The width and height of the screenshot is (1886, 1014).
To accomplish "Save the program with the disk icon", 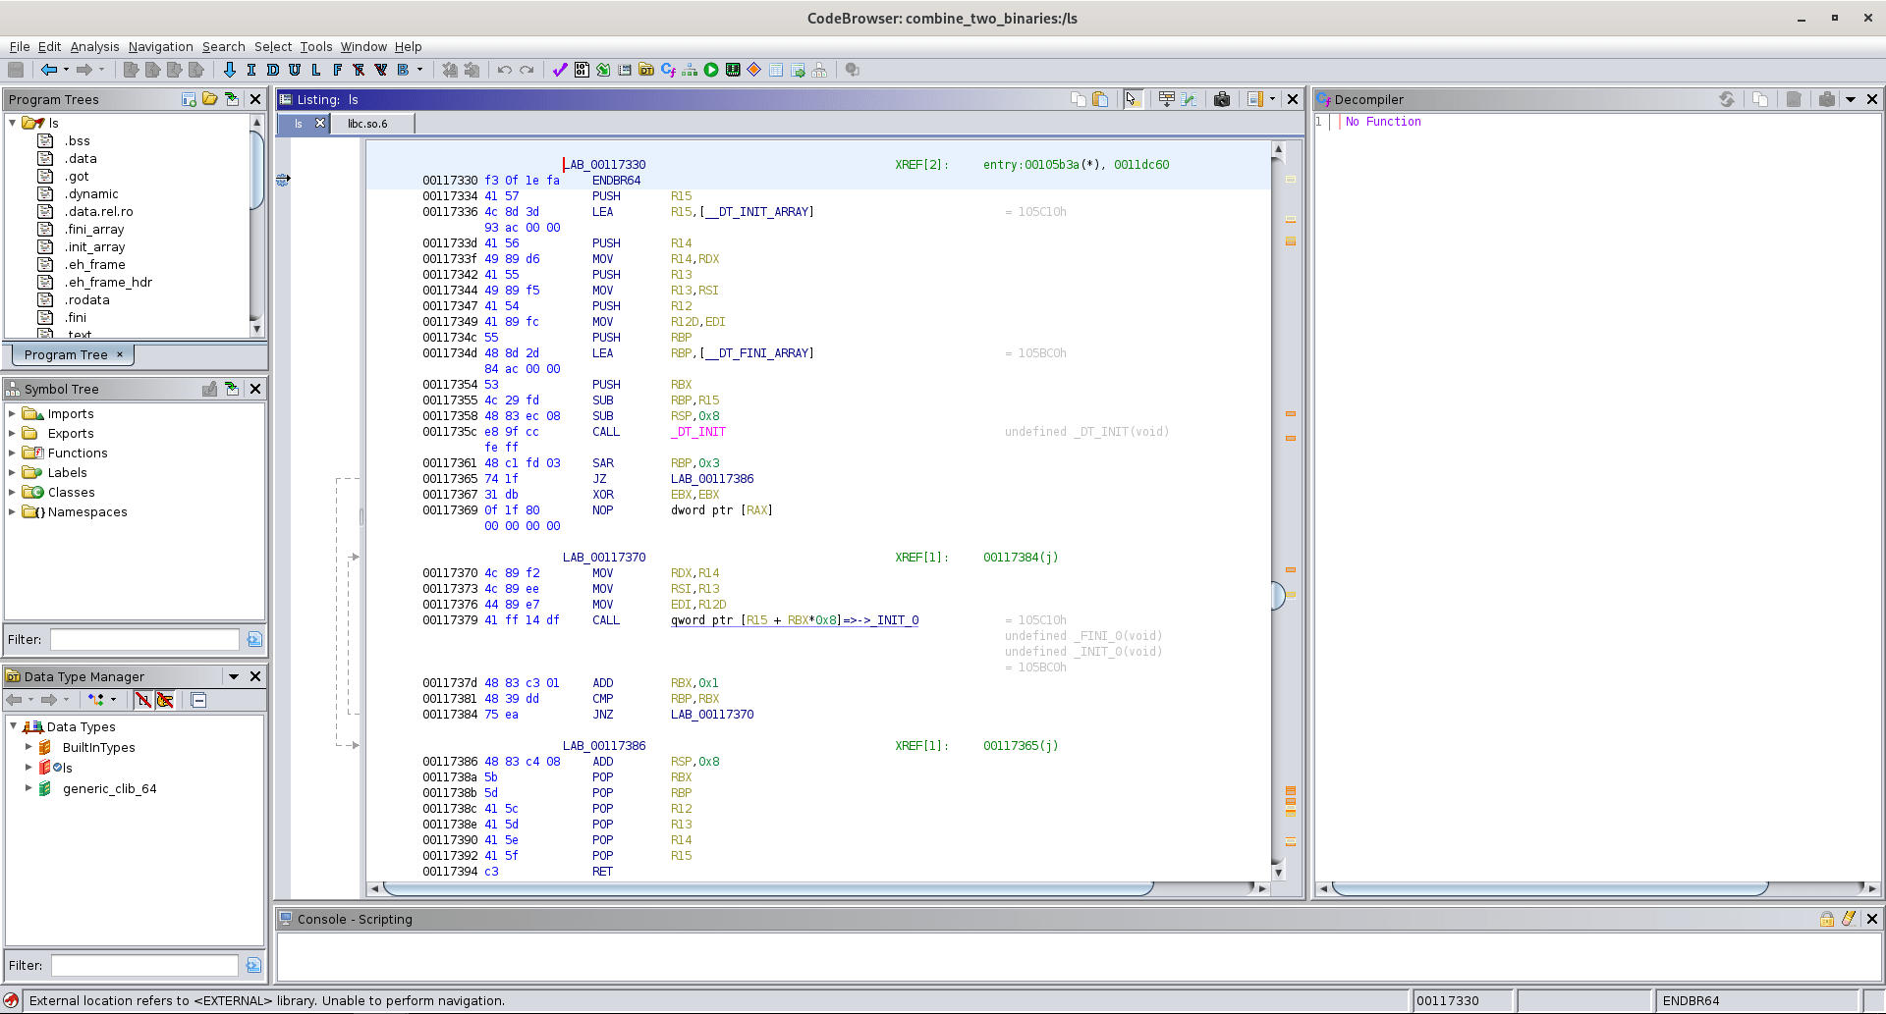I will pyautogui.click(x=16, y=70).
